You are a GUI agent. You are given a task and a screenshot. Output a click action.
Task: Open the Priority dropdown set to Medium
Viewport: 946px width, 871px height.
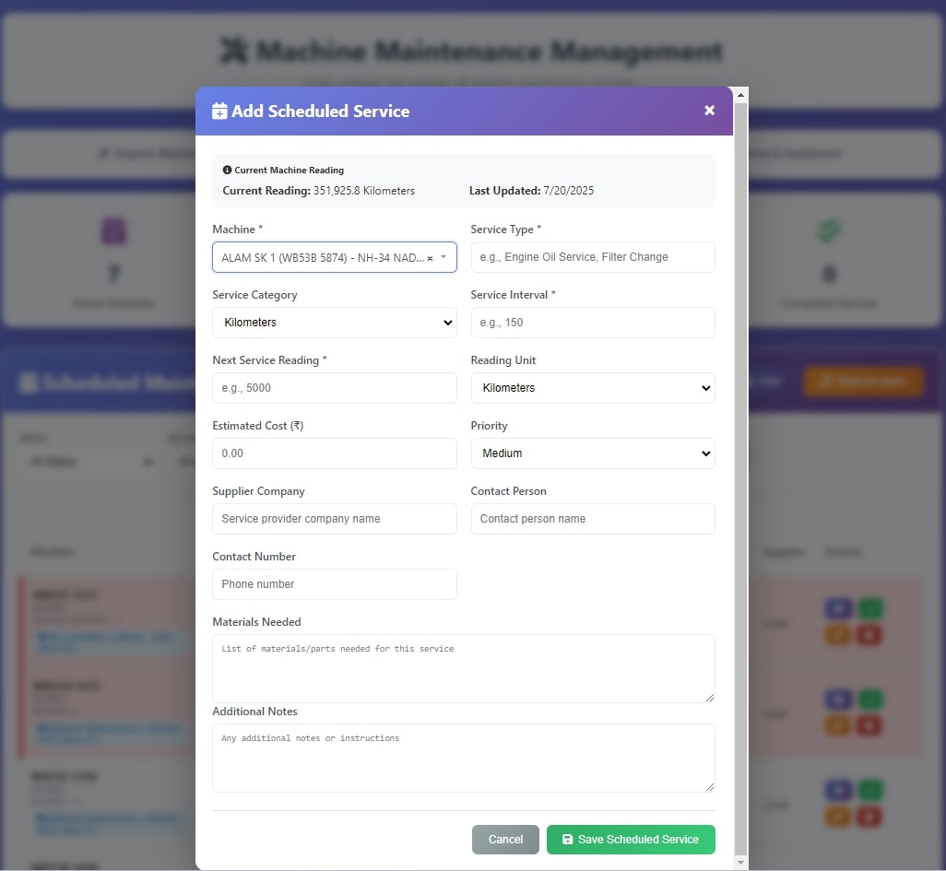(592, 453)
